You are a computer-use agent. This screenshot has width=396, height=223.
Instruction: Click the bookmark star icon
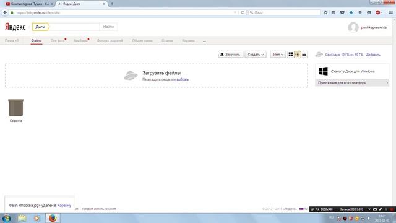[325, 12]
